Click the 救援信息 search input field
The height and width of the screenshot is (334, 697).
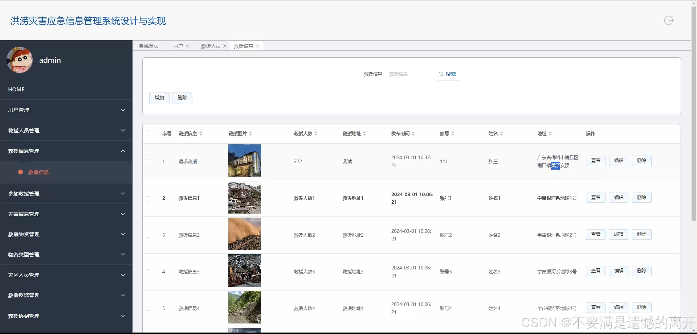[x=410, y=74]
